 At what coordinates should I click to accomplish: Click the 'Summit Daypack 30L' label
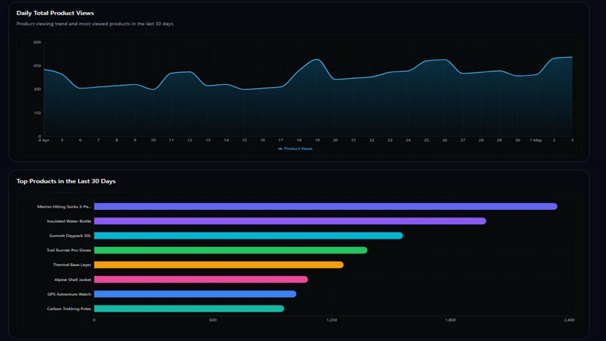pos(70,236)
